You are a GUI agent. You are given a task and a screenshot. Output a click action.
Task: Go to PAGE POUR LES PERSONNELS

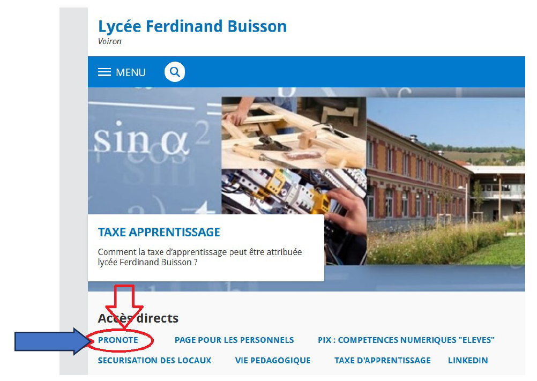pyautogui.click(x=234, y=340)
